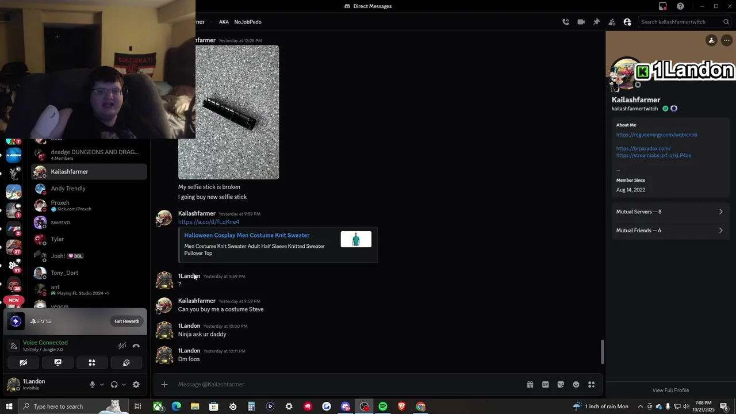Click the 1Landon name on the ? message
Screen dimensions: 736x414
coord(189,277)
